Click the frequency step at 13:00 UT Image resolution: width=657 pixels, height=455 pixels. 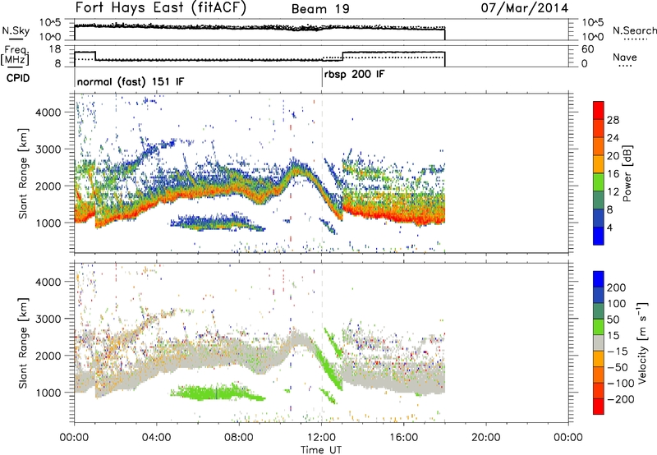click(x=342, y=56)
